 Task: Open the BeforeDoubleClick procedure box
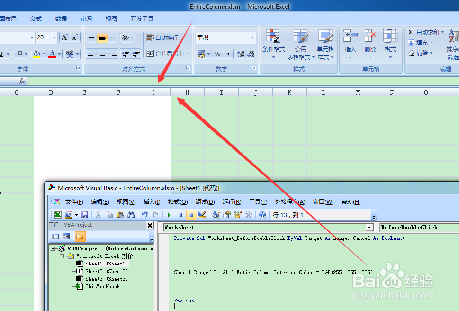(419, 227)
